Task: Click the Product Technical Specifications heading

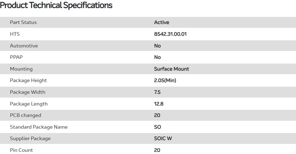Action: [56, 5]
